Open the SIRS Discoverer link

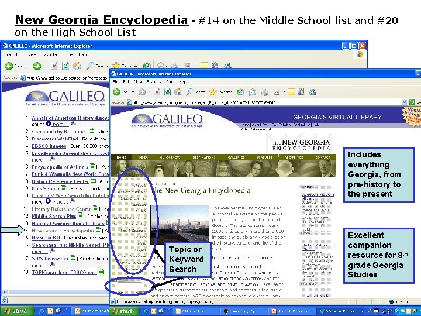[x=50, y=259]
